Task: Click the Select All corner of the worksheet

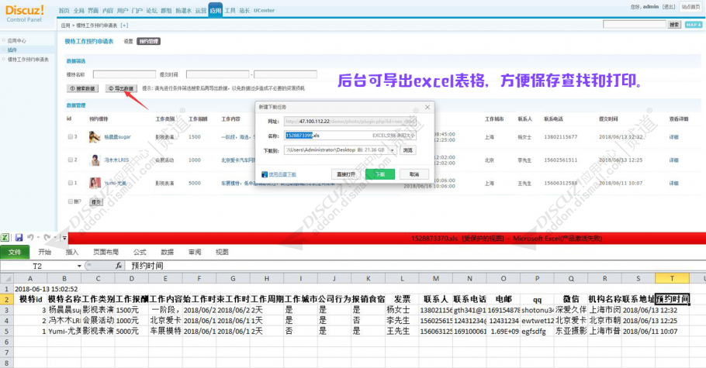Action: point(6,278)
